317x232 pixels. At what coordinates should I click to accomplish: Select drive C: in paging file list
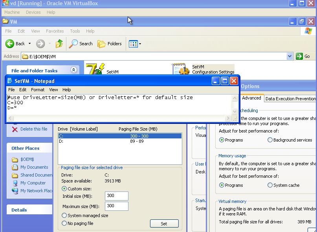[x=120, y=136]
